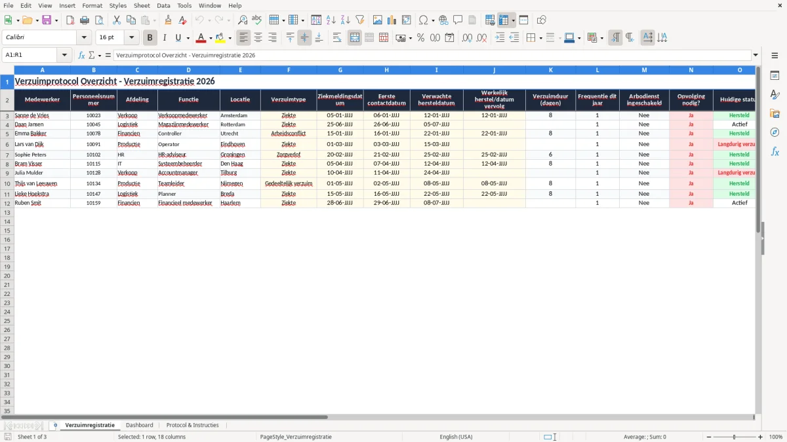
Task: Toggle print preview
Action: click(x=99, y=20)
